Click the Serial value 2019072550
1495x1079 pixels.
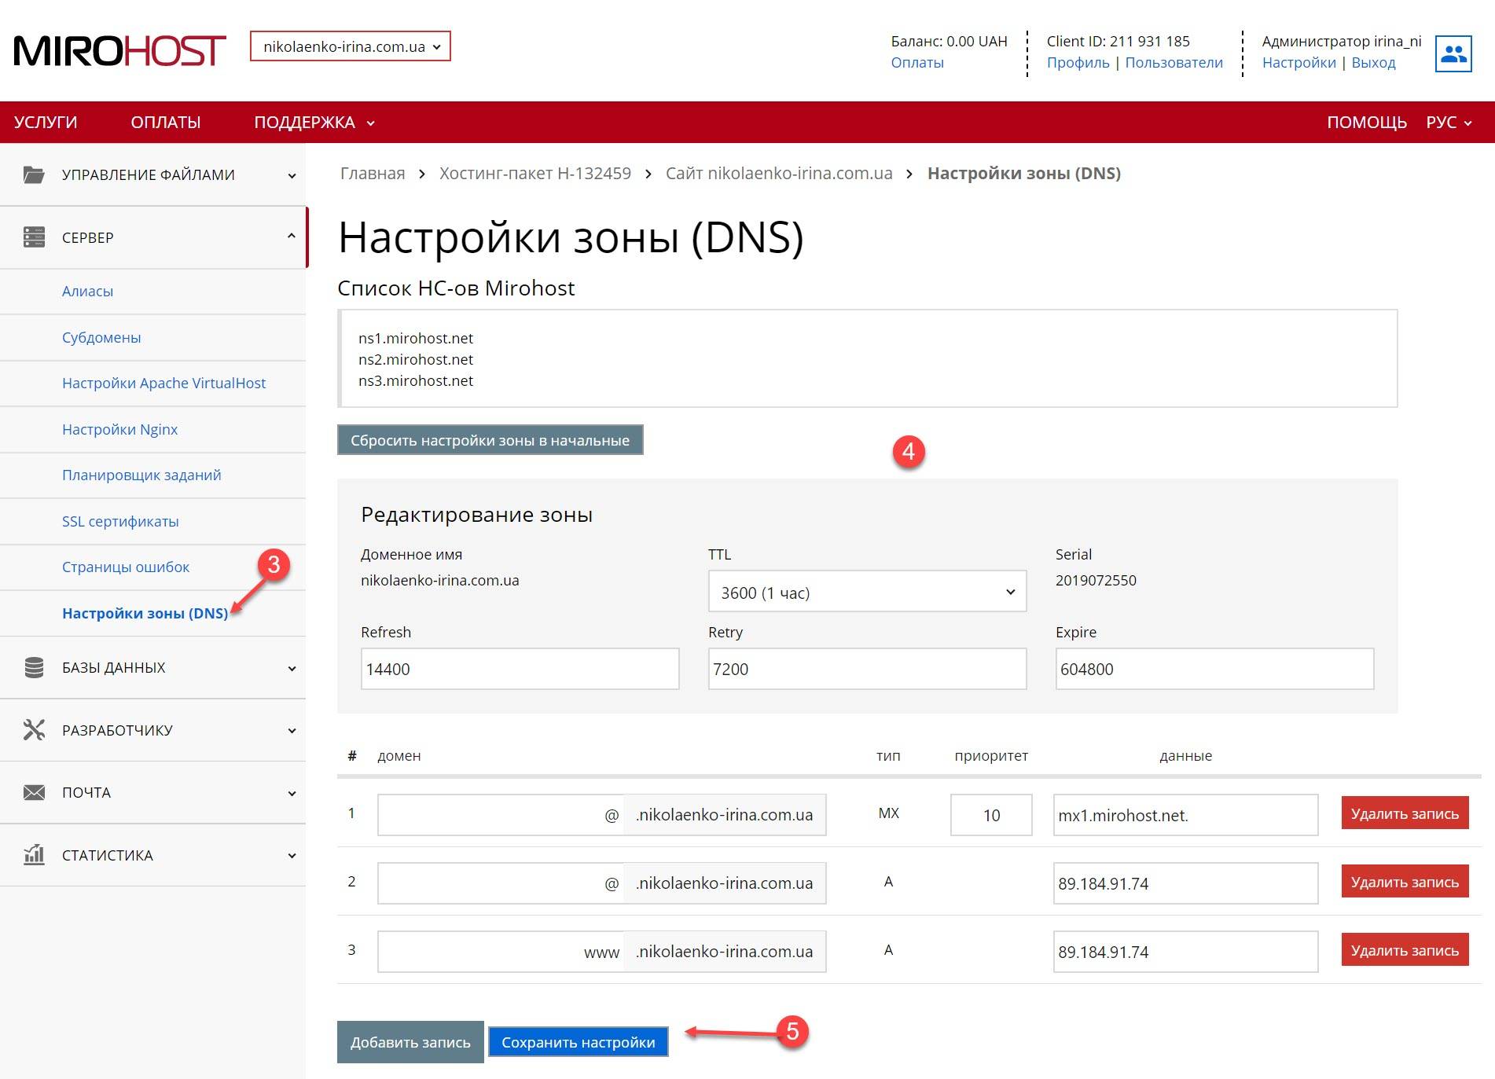pyautogui.click(x=1096, y=580)
